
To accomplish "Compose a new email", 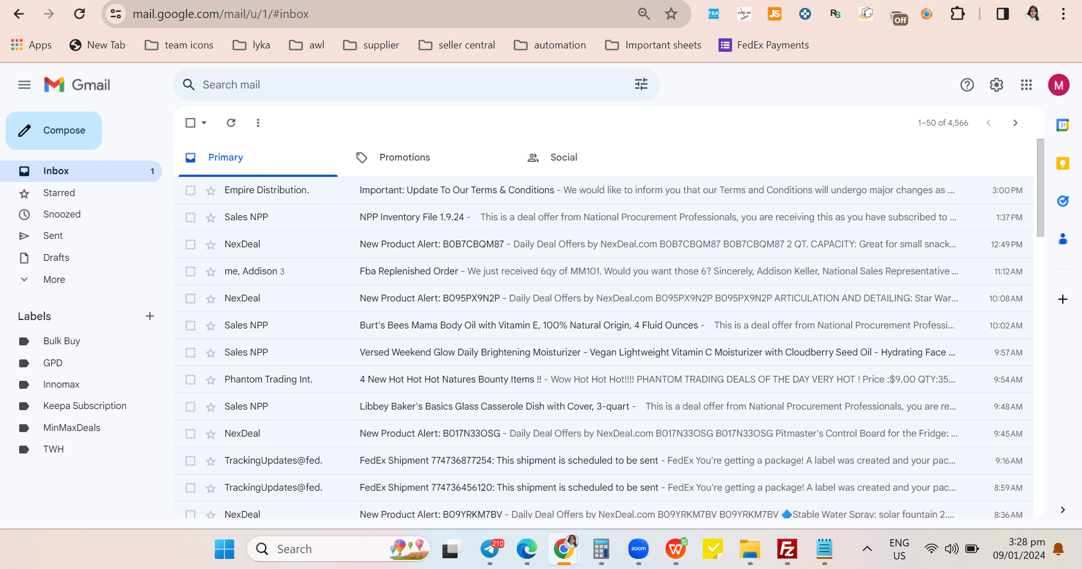I will coord(54,131).
